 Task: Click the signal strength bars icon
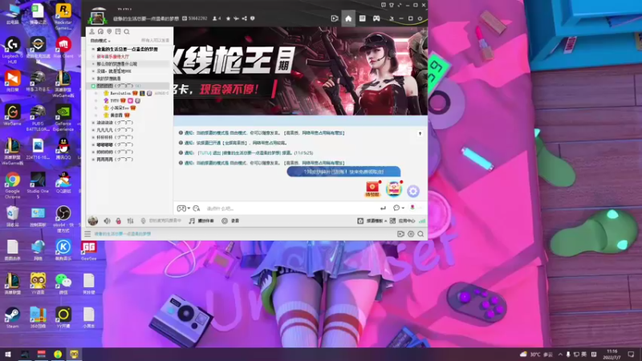pos(422,221)
